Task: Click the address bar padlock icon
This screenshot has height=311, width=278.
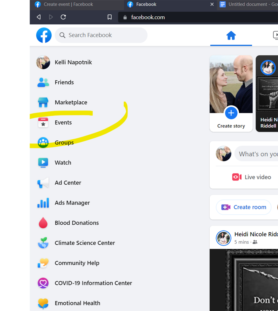Action: 125,17
